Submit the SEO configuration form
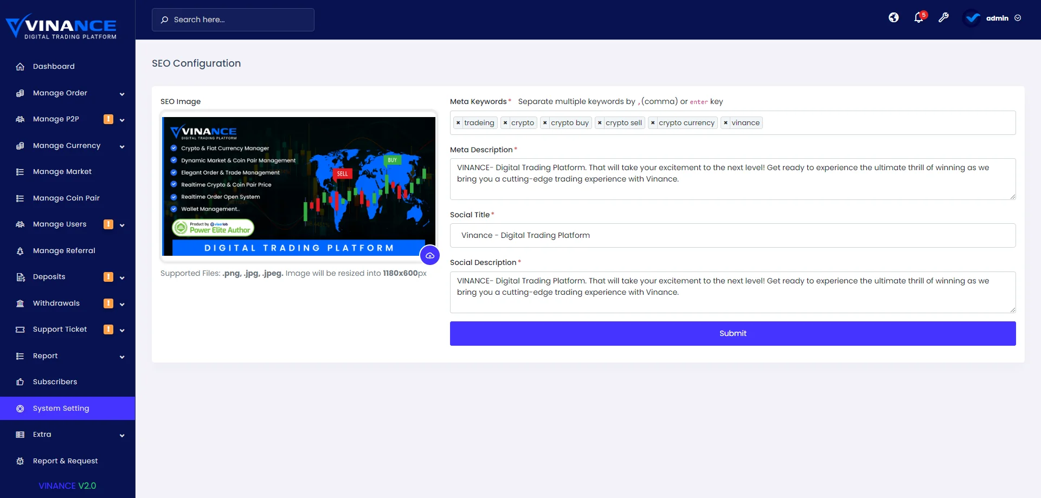Viewport: 1041px width, 498px height. click(732, 333)
